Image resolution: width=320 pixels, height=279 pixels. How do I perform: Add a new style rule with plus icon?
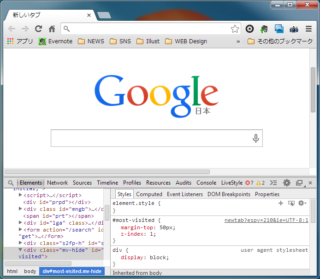(x=281, y=203)
